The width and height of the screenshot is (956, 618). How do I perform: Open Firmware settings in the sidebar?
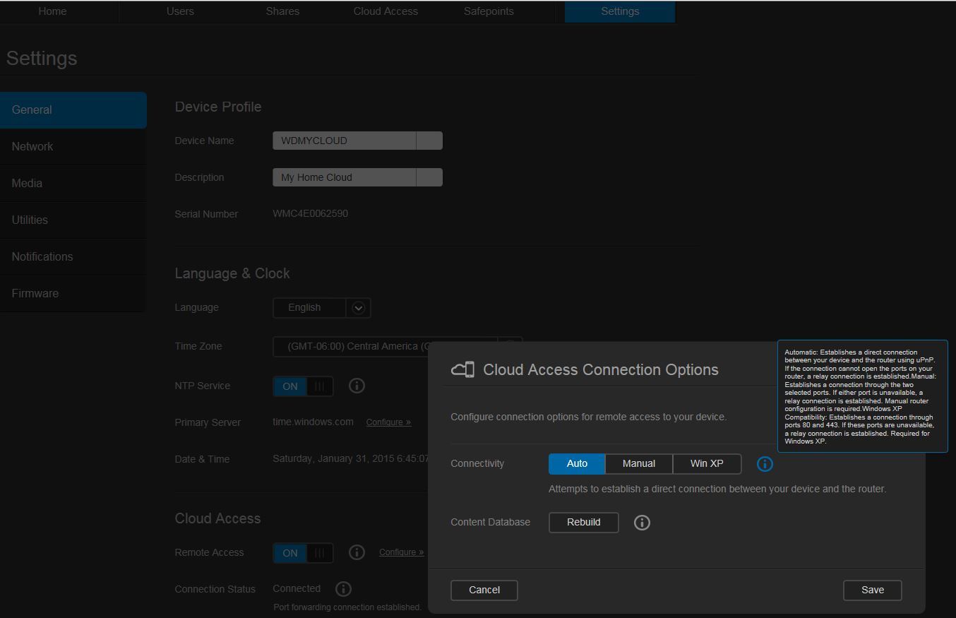(73, 294)
